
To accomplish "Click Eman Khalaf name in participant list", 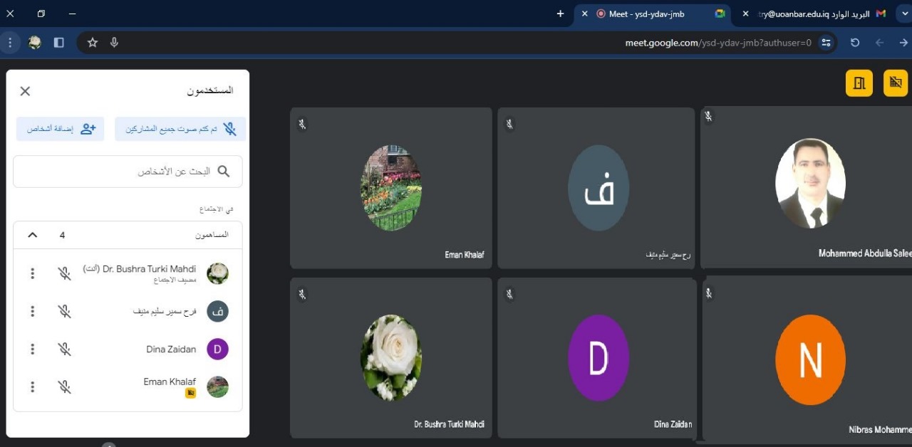I will (x=170, y=382).
